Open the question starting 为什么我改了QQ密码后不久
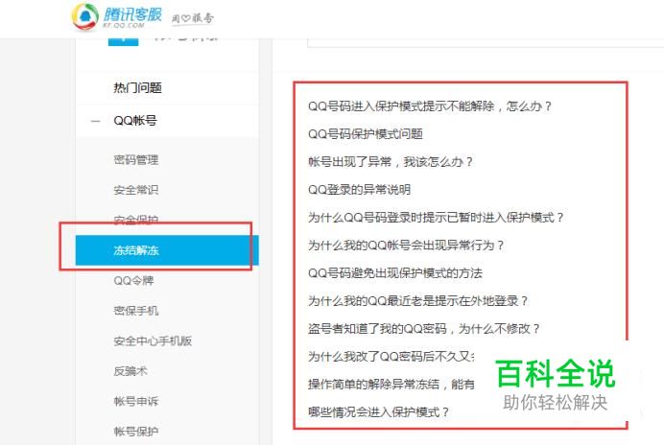 click(x=391, y=357)
